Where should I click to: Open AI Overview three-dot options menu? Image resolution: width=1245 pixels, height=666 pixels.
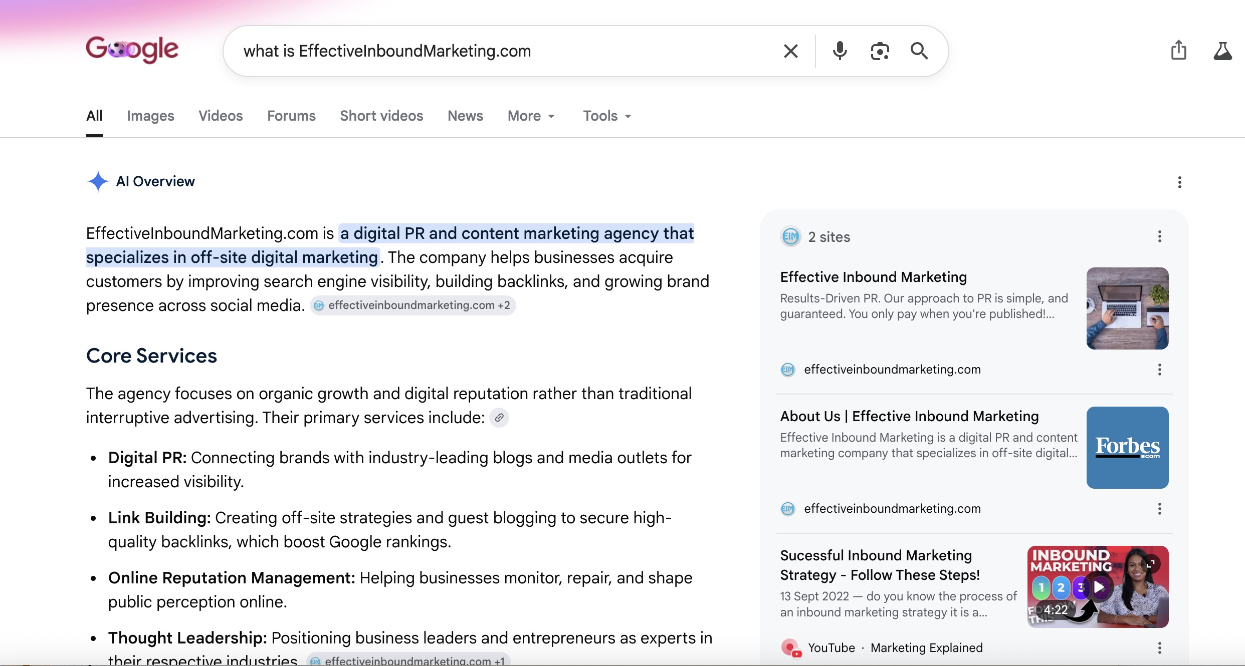point(1179,182)
